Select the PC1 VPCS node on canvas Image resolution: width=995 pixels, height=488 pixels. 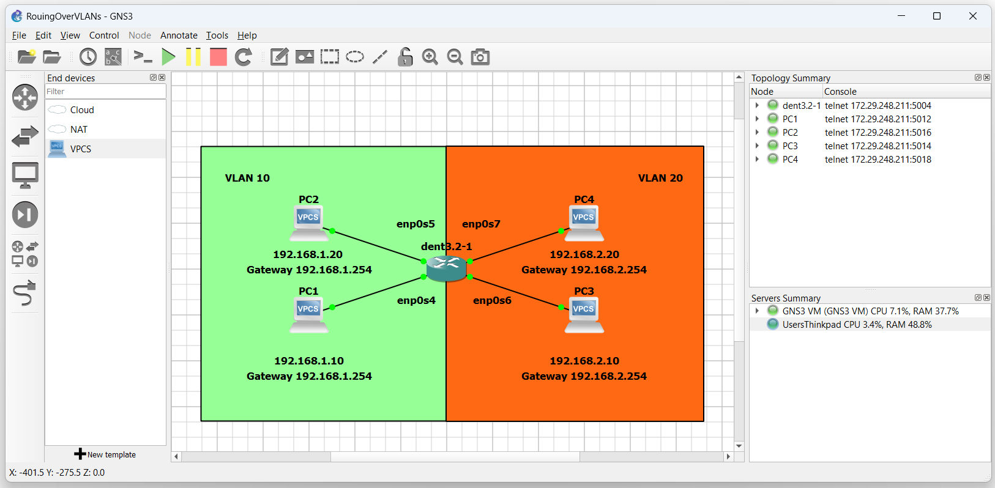click(x=309, y=316)
